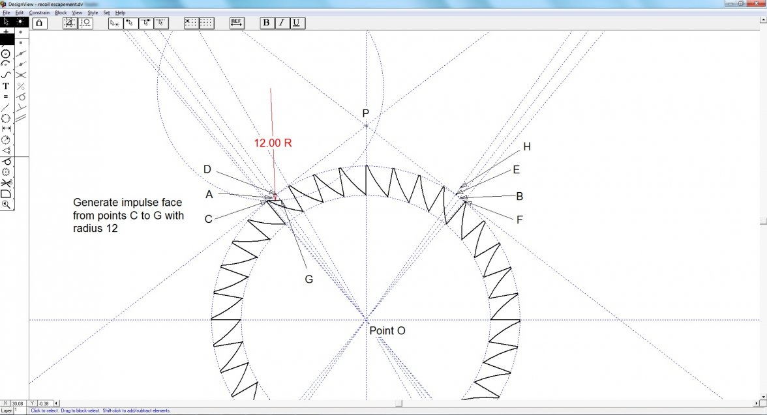Image resolution: width=767 pixels, height=415 pixels.
Task: Toggle Italic text formatting
Action: pos(281,23)
